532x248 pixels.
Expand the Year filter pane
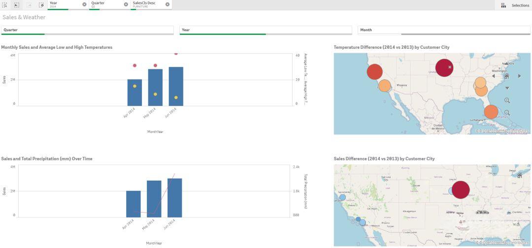tap(266, 30)
